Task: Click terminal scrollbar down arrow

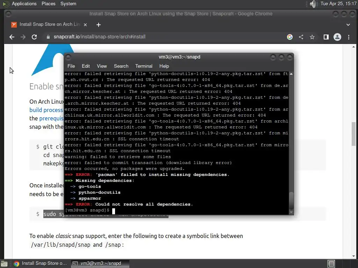Action: 291,212
